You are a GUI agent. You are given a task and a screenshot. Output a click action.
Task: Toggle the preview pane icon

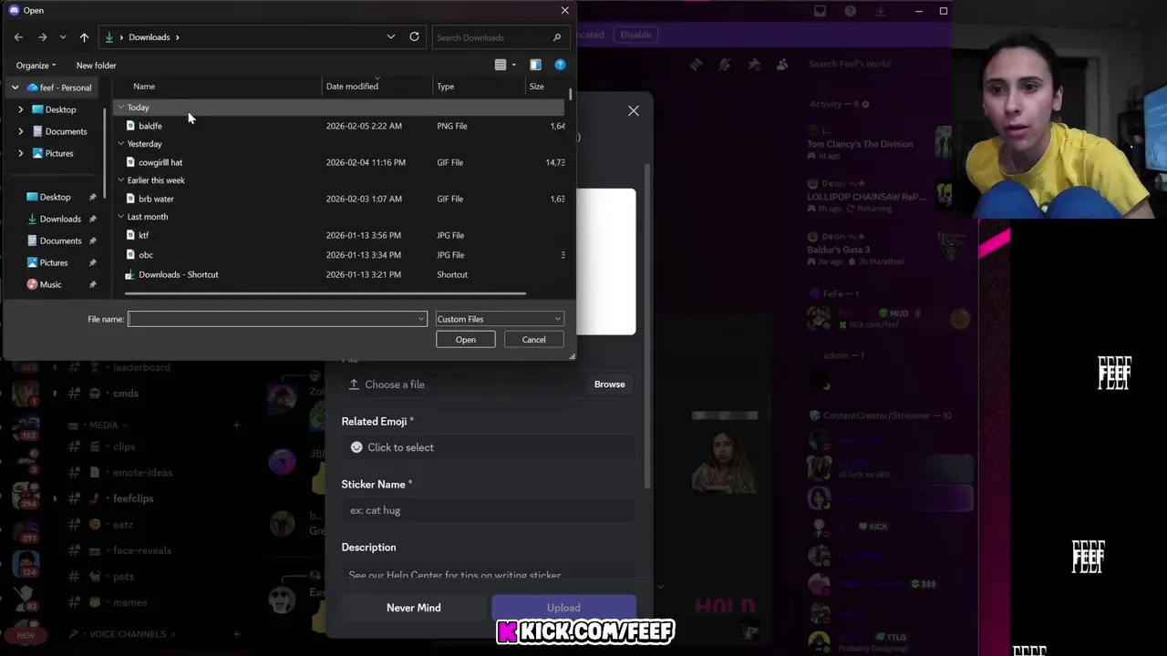(x=535, y=65)
